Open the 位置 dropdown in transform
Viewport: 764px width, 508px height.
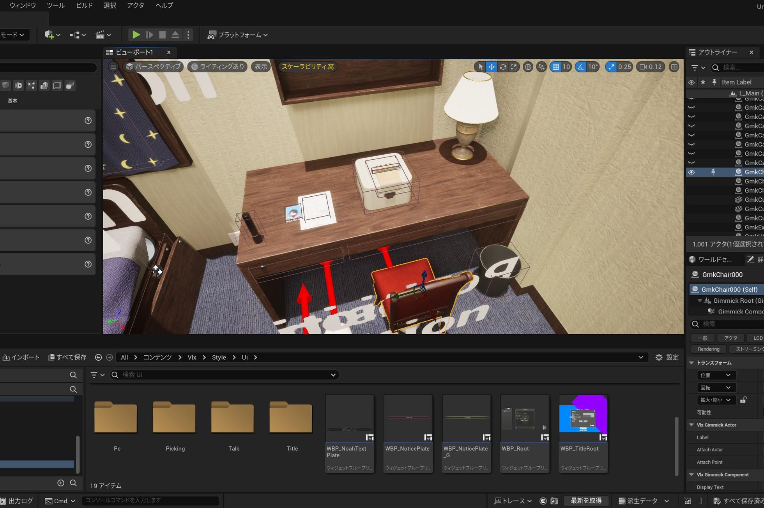point(716,375)
